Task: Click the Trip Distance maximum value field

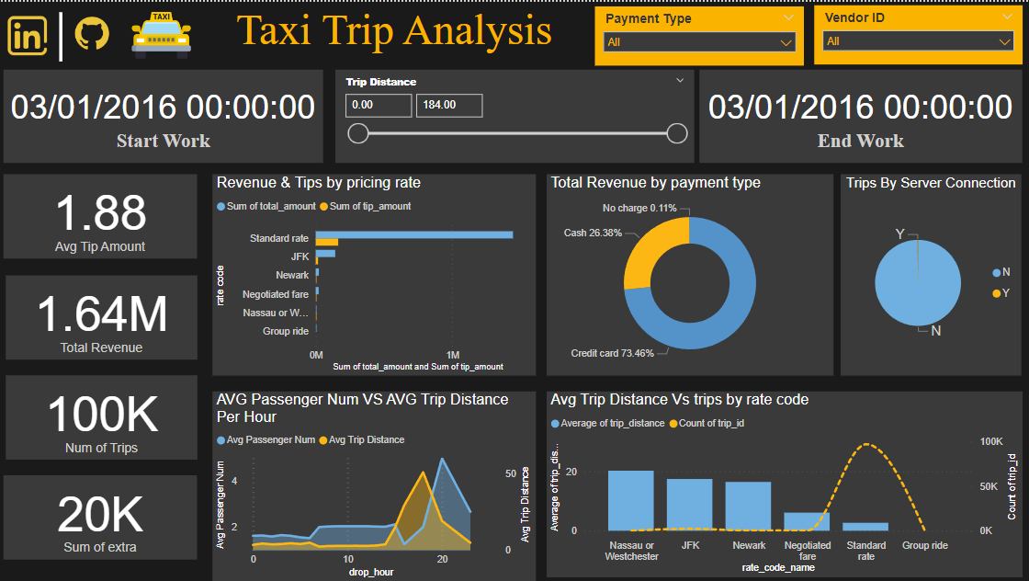Action: (449, 106)
